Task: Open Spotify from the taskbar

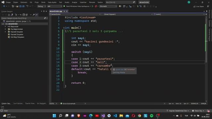Action: coord(152,116)
